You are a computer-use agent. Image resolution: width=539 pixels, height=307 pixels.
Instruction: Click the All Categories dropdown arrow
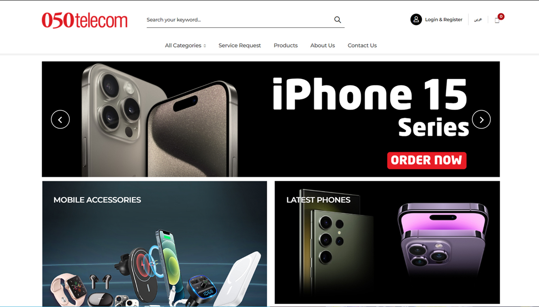[x=205, y=46]
